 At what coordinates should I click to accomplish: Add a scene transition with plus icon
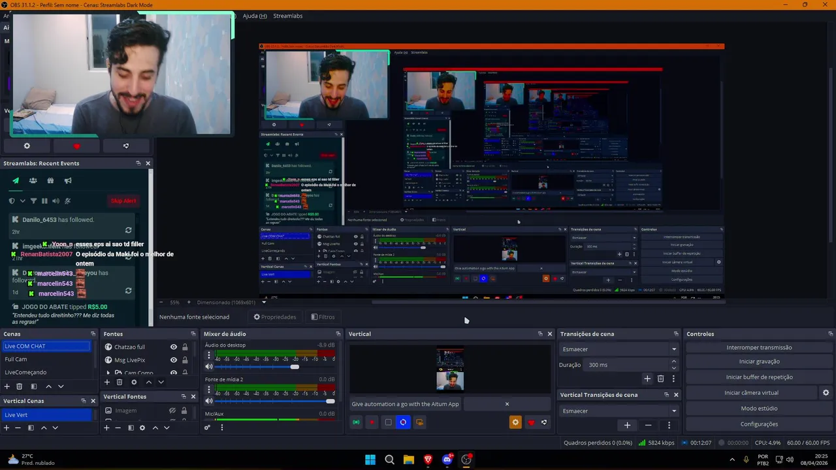(647, 379)
